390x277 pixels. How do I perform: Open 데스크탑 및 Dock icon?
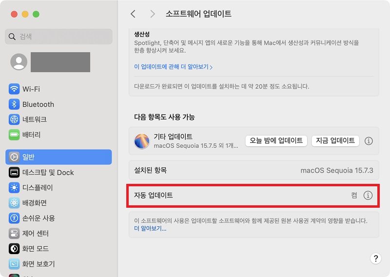(14, 172)
